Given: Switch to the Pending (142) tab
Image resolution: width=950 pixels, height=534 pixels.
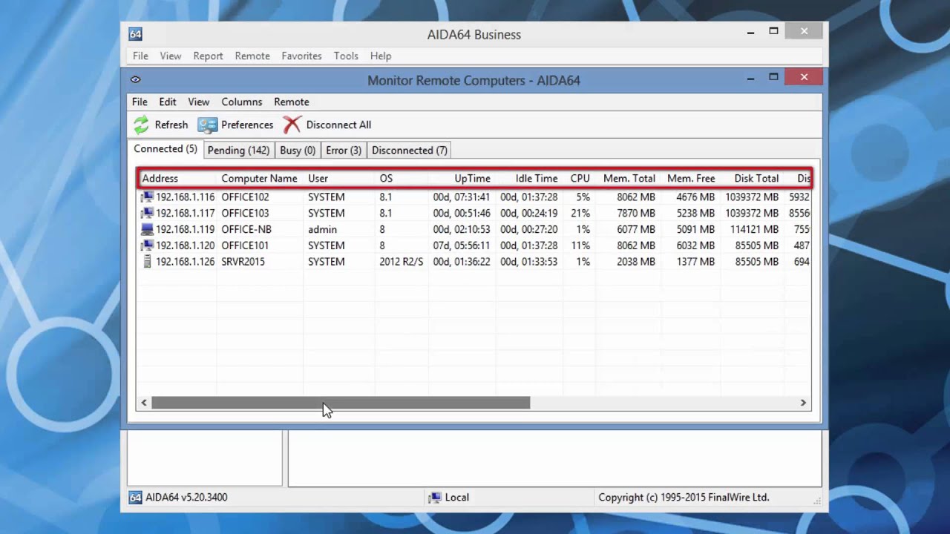Looking at the screenshot, I should (238, 151).
